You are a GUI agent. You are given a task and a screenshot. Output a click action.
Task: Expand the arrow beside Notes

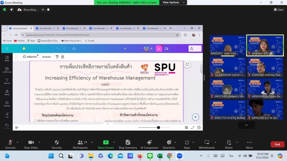click(x=237, y=142)
